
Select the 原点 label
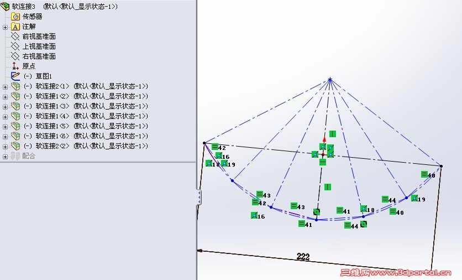(x=29, y=66)
